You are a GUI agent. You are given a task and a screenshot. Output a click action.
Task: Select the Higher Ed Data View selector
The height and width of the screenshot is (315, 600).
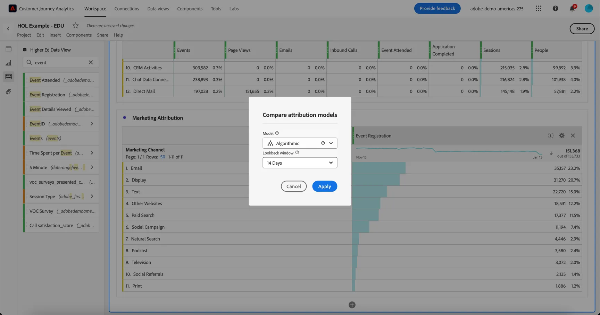(47, 50)
